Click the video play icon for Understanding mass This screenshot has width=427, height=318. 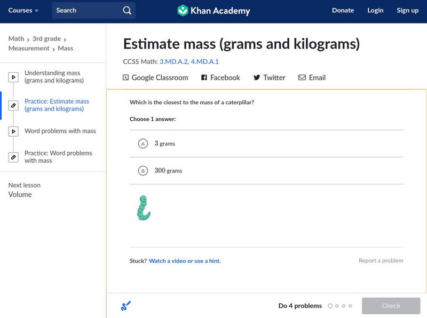pos(13,77)
